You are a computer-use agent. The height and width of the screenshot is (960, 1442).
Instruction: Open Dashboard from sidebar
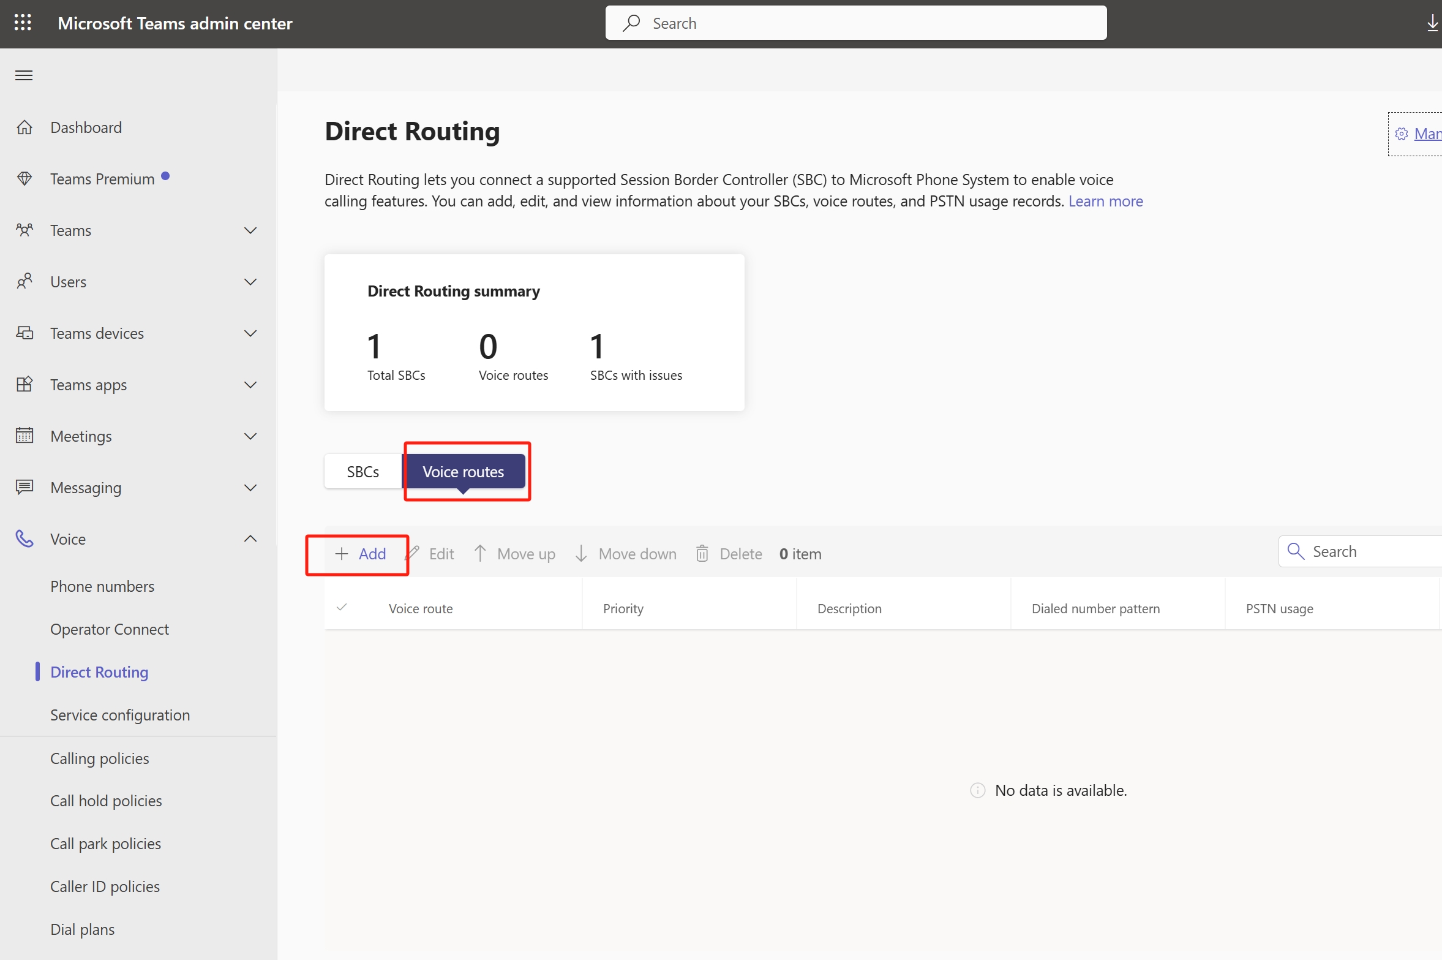tap(86, 127)
